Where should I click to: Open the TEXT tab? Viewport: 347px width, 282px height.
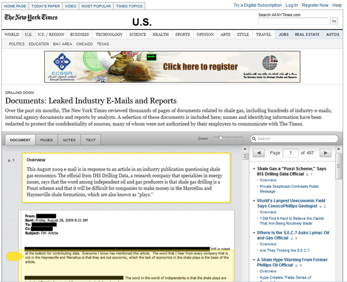click(91, 140)
